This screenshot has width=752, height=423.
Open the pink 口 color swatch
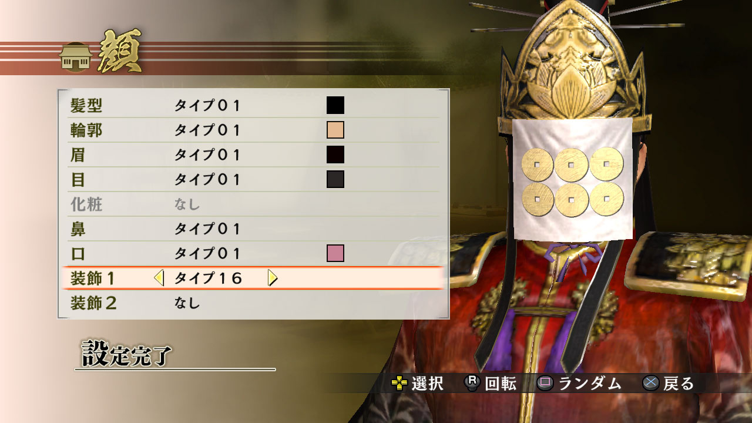[335, 253]
